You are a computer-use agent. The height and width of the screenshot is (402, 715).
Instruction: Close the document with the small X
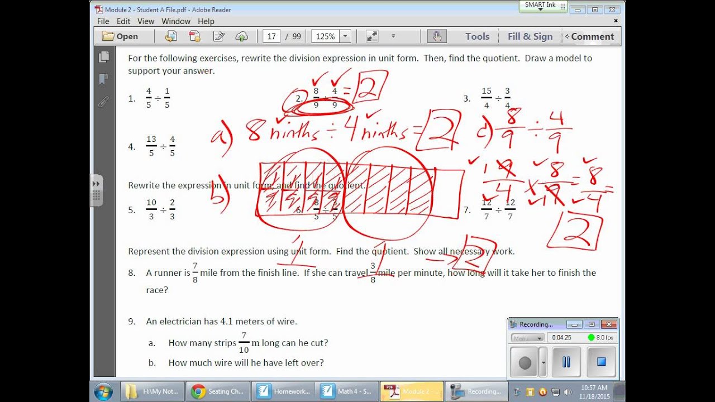pyautogui.click(x=616, y=21)
